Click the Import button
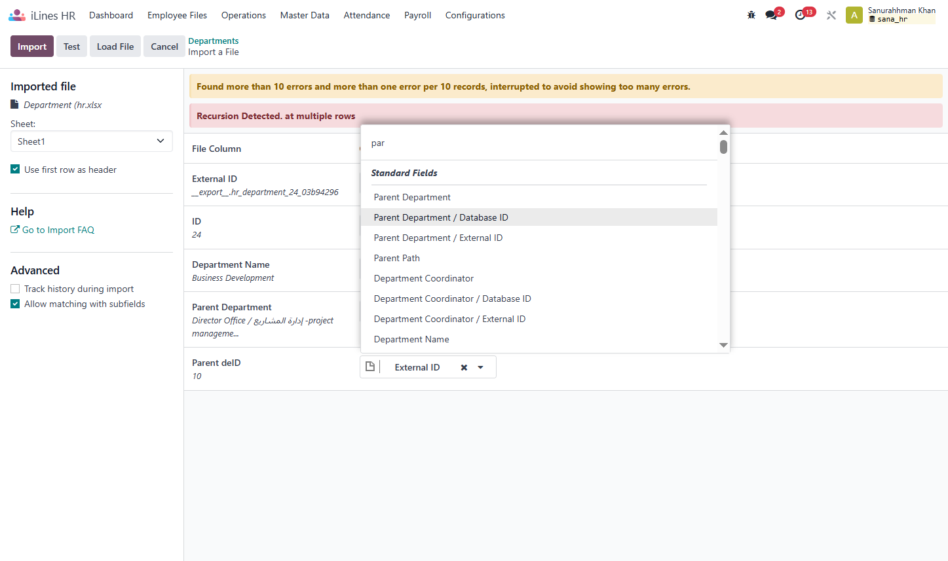This screenshot has width=948, height=561. (32, 46)
